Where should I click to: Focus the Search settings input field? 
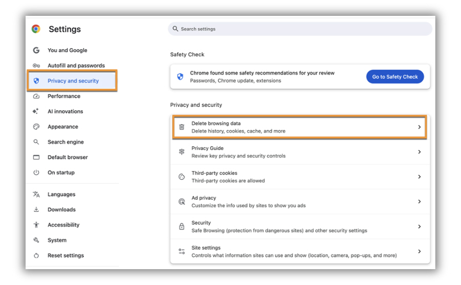(300, 29)
